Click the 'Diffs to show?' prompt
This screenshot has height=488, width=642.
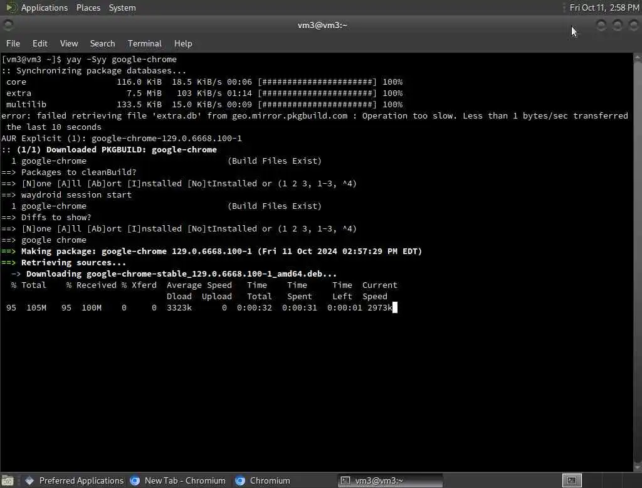[46, 218]
